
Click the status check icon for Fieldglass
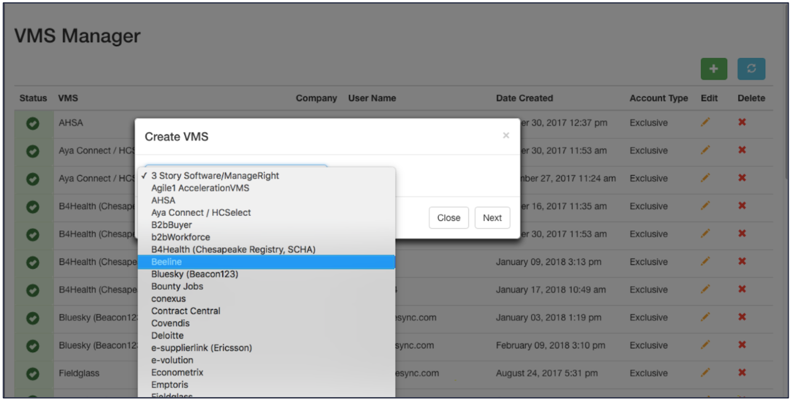[x=33, y=374]
